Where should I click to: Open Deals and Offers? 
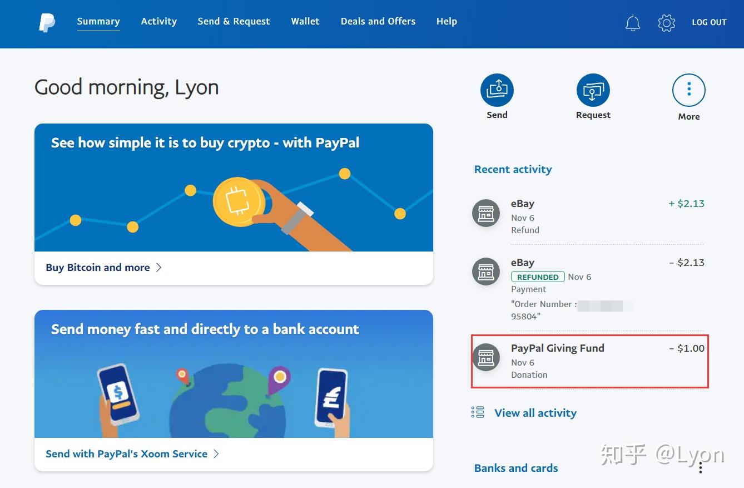point(378,21)
